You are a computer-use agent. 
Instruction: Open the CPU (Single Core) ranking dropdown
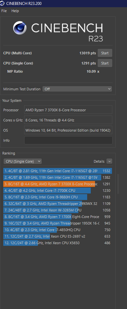[23, 161]
